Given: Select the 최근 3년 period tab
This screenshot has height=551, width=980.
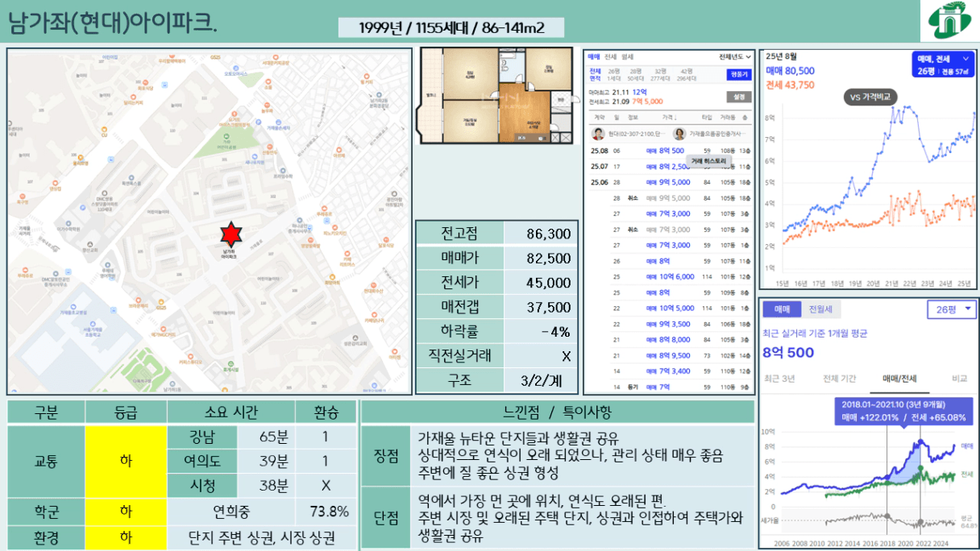Looking at the screenshot, I should 779,378.
